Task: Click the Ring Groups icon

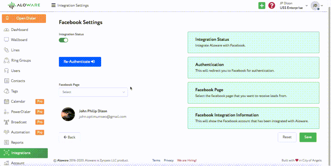Action: click(x=7, y=60)
